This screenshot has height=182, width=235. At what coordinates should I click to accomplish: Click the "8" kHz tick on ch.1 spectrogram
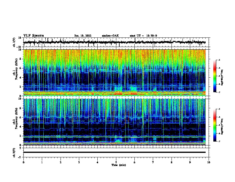pyautogui.click(x=20, y=59)
